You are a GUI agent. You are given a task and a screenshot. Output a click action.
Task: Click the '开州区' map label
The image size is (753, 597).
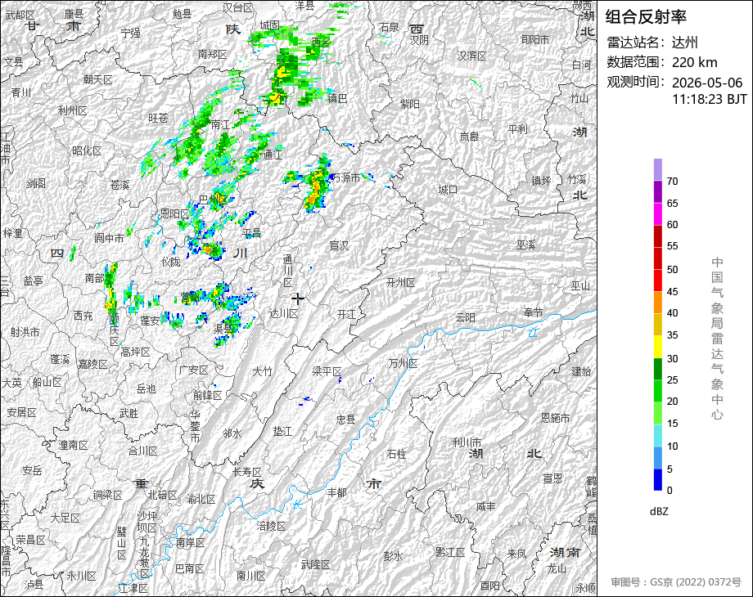pos(400,283)
